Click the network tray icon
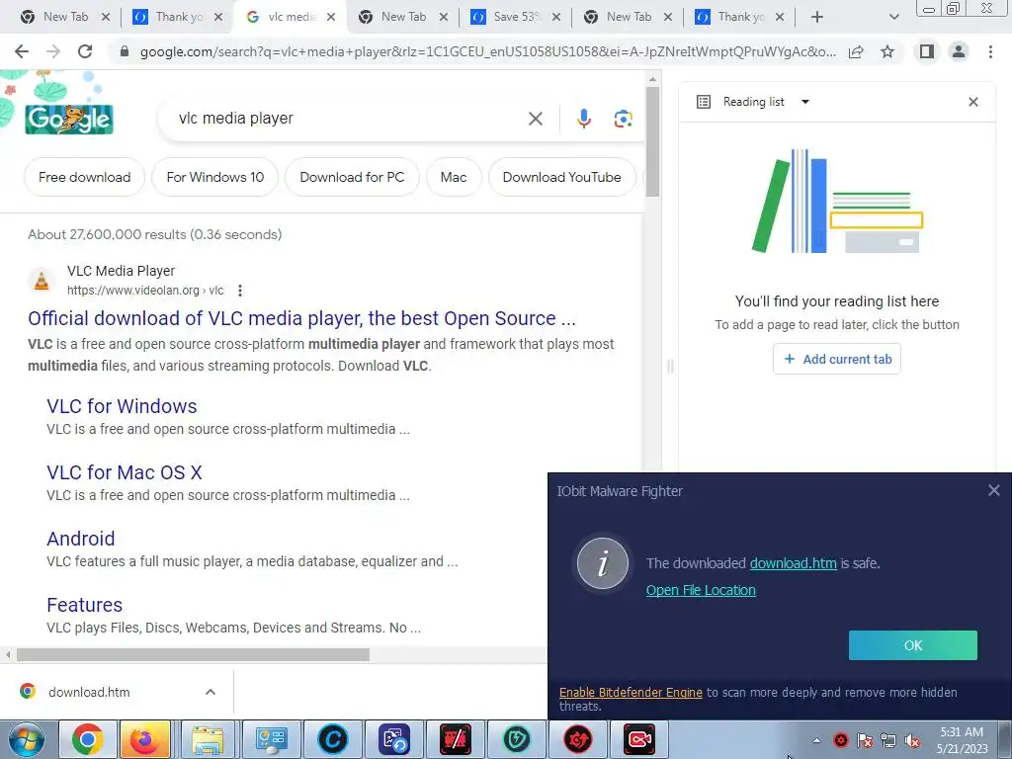 (x=888, y=741)
